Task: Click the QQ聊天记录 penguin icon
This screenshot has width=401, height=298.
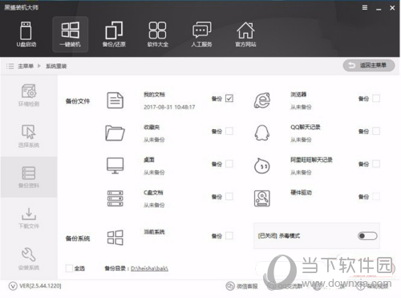Action: 262,133
